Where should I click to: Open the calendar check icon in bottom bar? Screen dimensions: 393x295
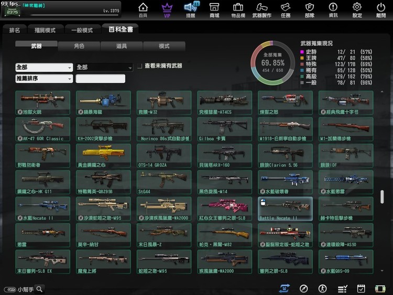(x=361, y=289)
